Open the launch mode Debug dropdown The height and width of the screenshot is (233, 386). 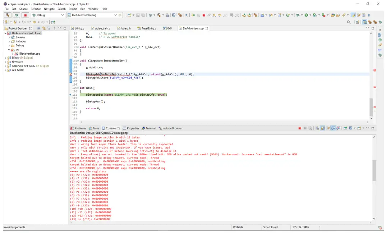click(62, 15)
